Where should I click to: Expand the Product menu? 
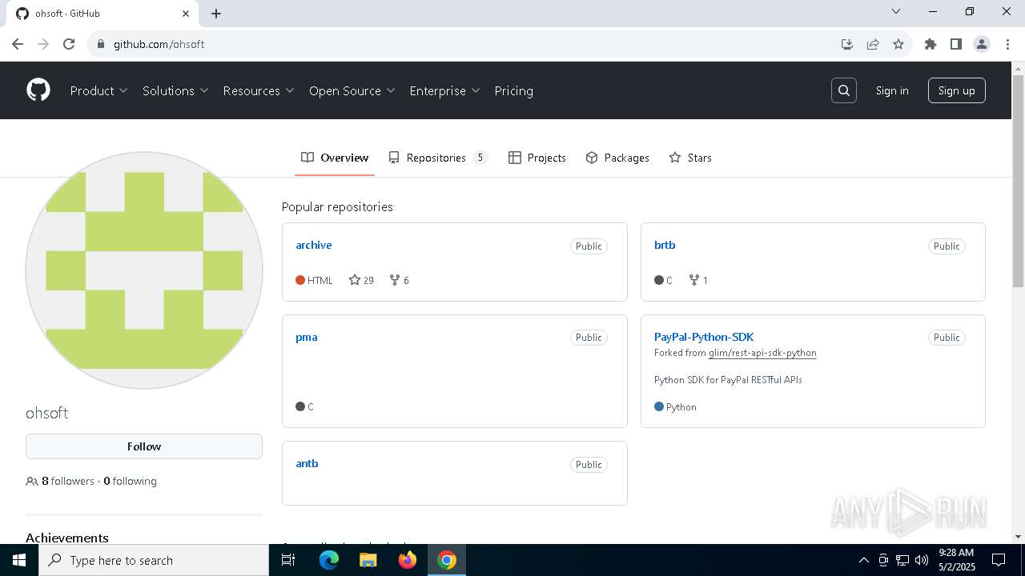(98, 90)
